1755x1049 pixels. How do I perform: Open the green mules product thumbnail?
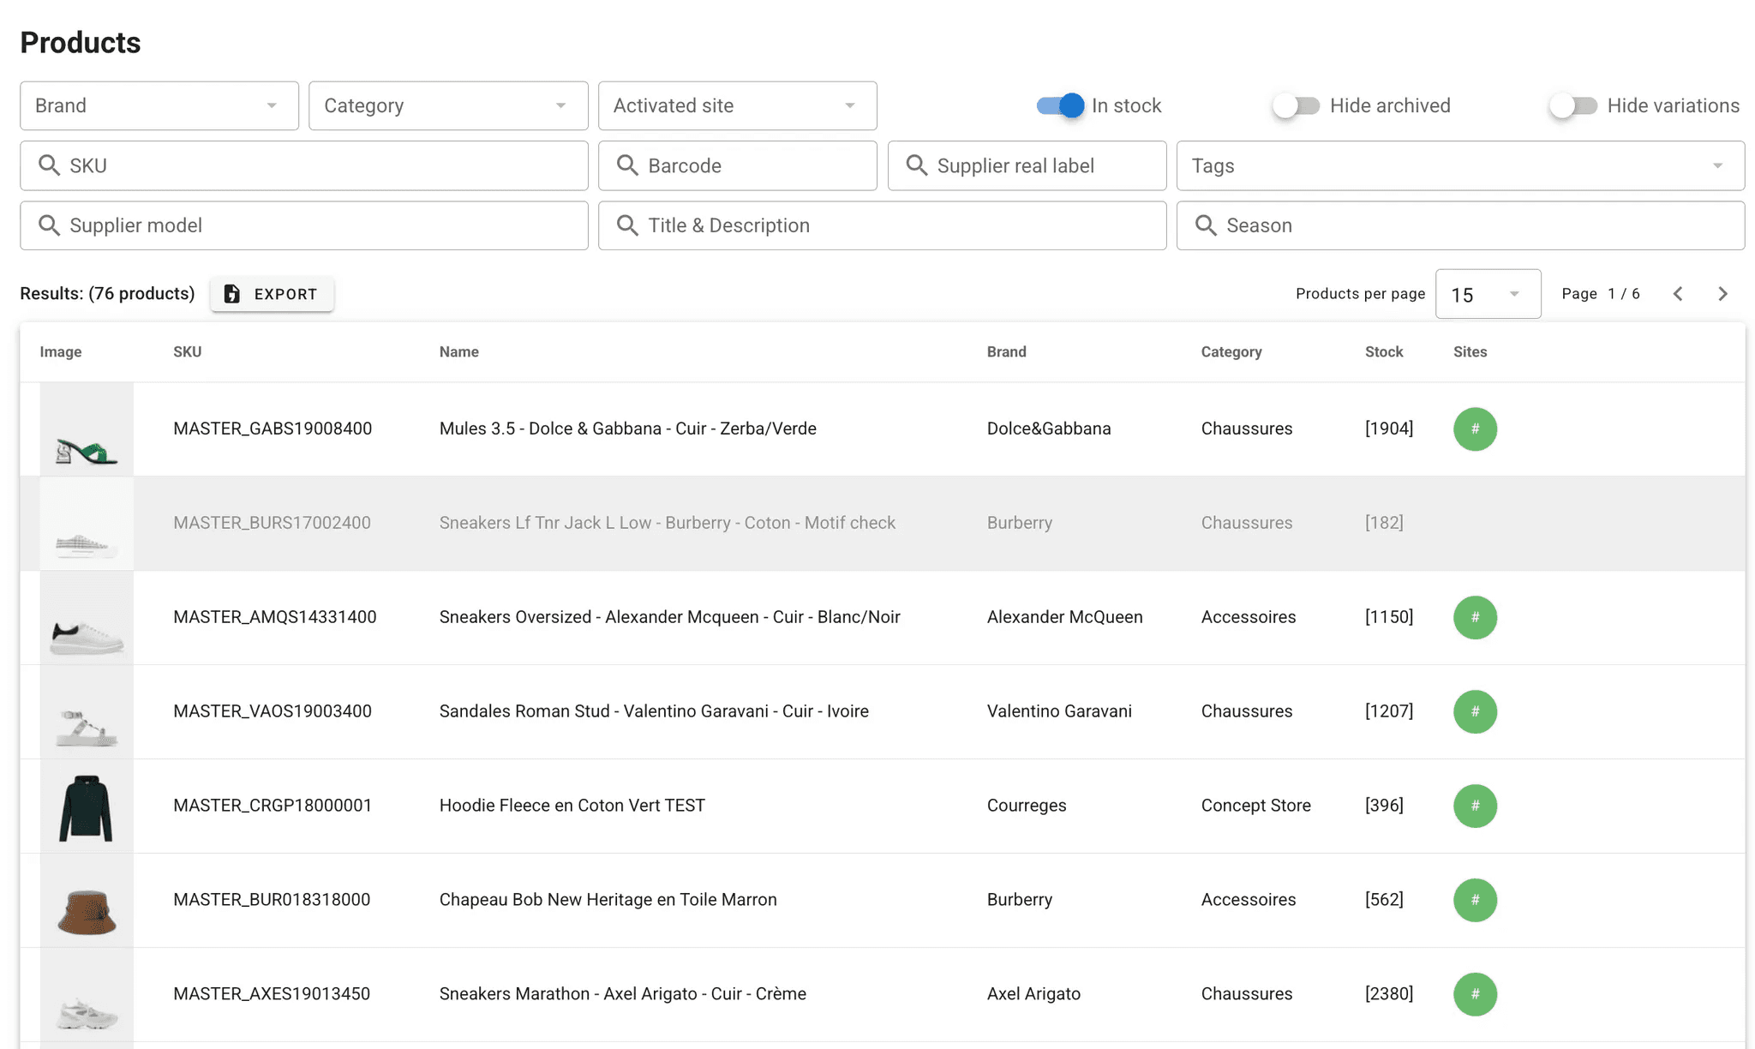point(87,429)
